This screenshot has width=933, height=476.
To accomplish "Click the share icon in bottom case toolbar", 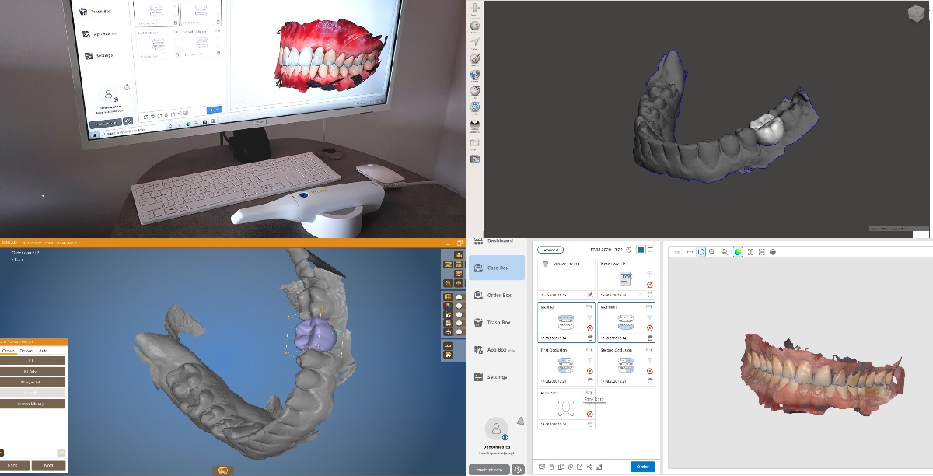I will (x=590, y=467).
